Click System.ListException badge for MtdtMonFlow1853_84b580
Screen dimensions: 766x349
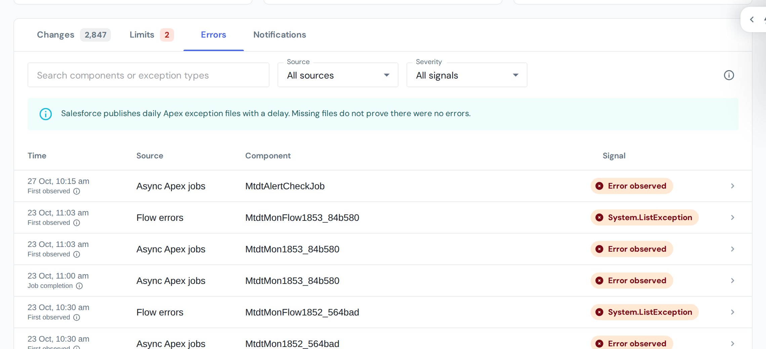pyautogui.click(x=644, y=217)
